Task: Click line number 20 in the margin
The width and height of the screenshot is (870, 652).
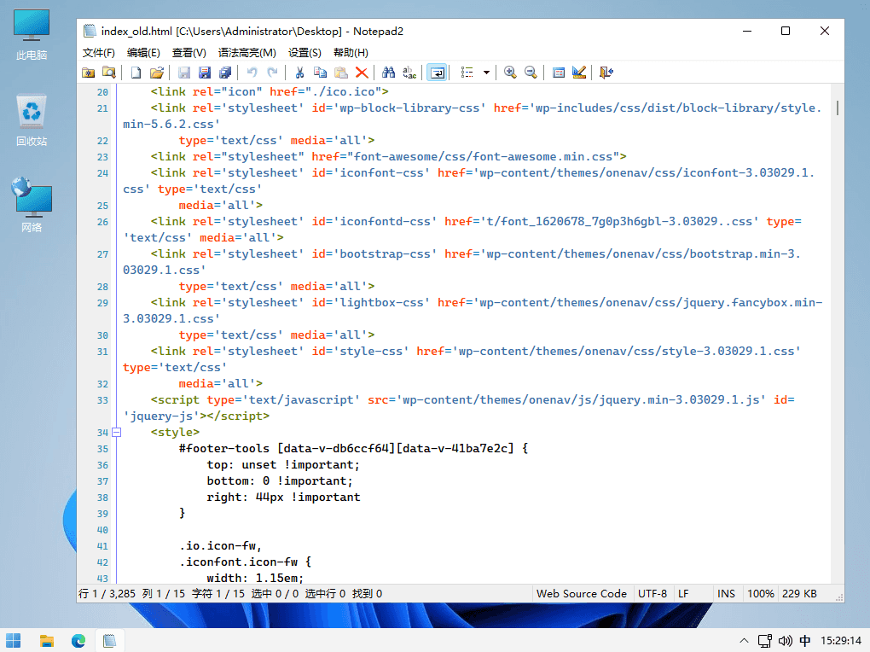Action: (102, 92)
